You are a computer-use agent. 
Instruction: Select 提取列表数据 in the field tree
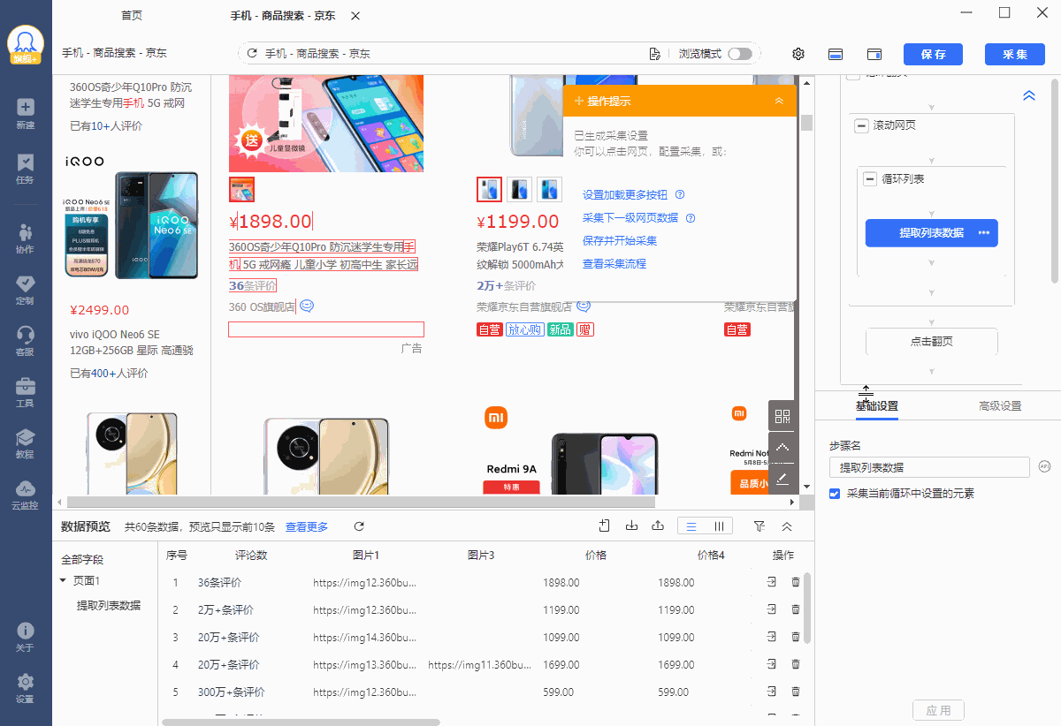(109, 605)
